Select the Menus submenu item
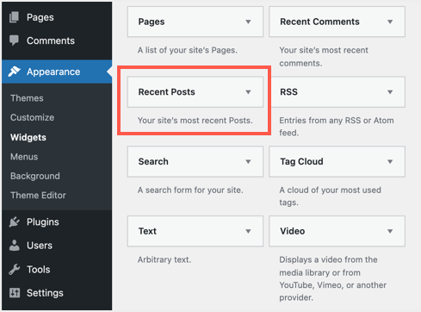The image size is (421, 312). [24, 157]
